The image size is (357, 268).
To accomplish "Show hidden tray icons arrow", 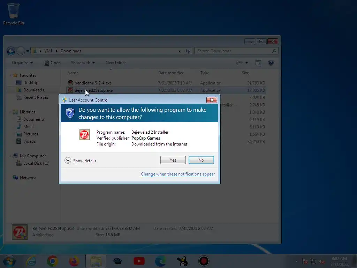I will click(x=296, y=262).
